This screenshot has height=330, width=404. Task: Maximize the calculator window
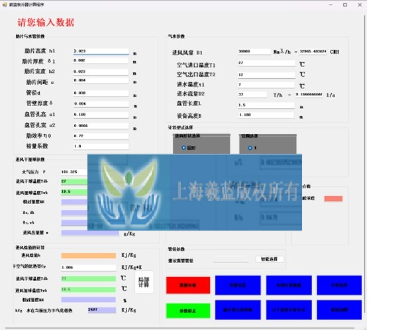click(345, 5)
